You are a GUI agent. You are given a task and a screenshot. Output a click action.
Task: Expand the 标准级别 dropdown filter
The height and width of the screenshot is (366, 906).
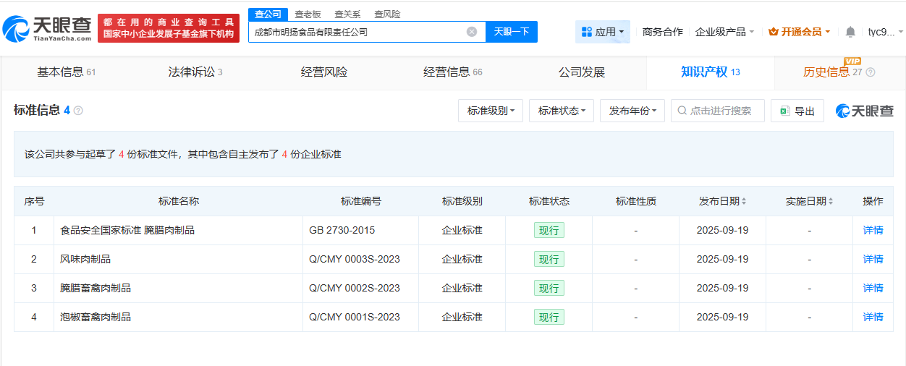click(x=491, y=111)
